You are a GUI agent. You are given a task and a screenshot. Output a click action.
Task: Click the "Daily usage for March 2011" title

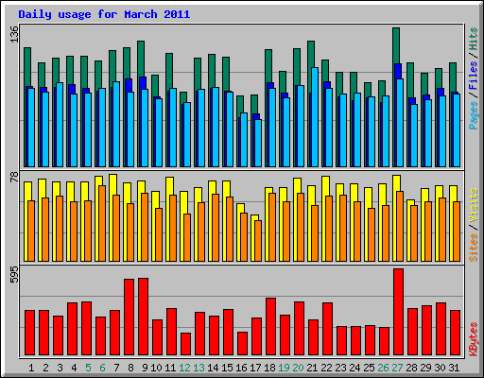(104, 14)
